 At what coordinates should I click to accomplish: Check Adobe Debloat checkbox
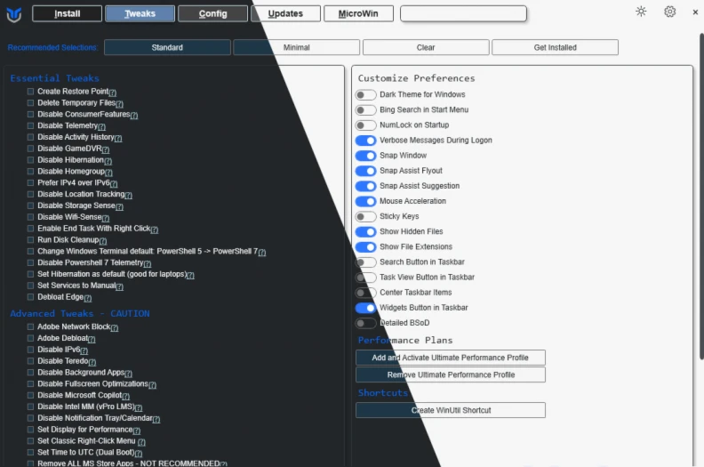(x=30, y=338)
